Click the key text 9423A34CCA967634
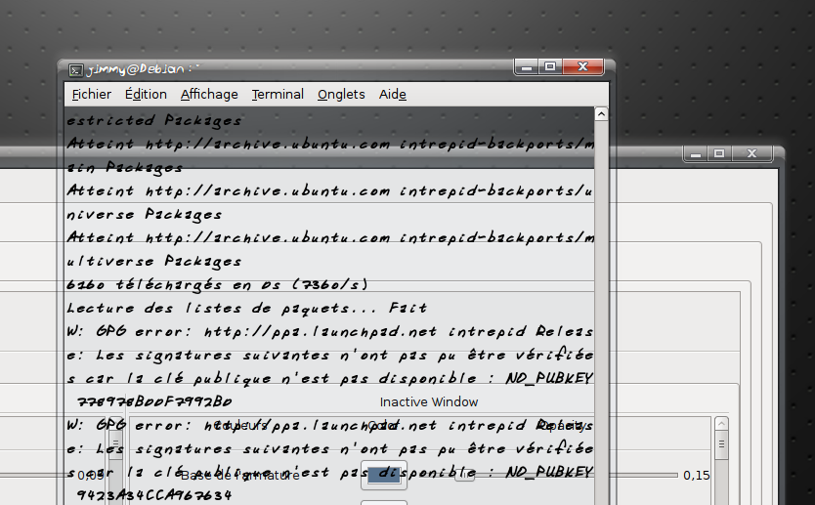Image resolution: width=815 pixels, height=505 pixels. [x=154, y=495]
